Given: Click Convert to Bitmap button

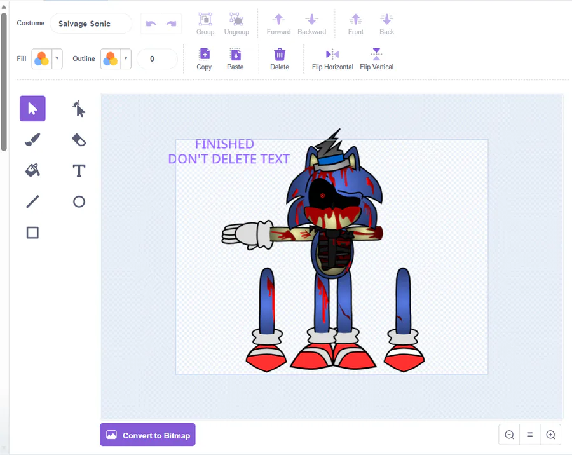Looking at the screenshot, I should (x=147, y=435).
